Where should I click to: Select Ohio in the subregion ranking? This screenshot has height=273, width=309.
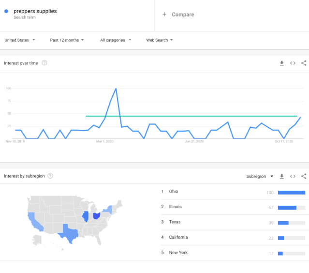pos(233,192)
